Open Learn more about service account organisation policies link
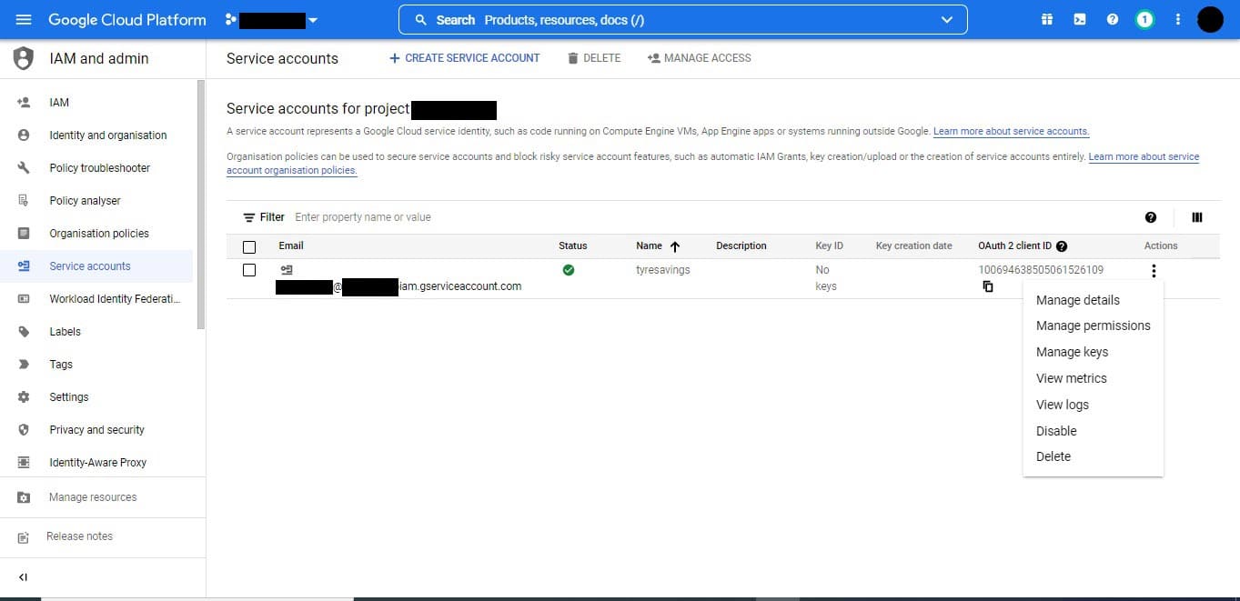The height and width of the screenshot is (601, 1240). [1144, 157]
